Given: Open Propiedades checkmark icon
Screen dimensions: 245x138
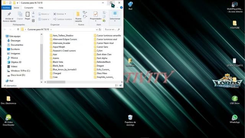Looking at the screenshot, I should coord(96,14).
